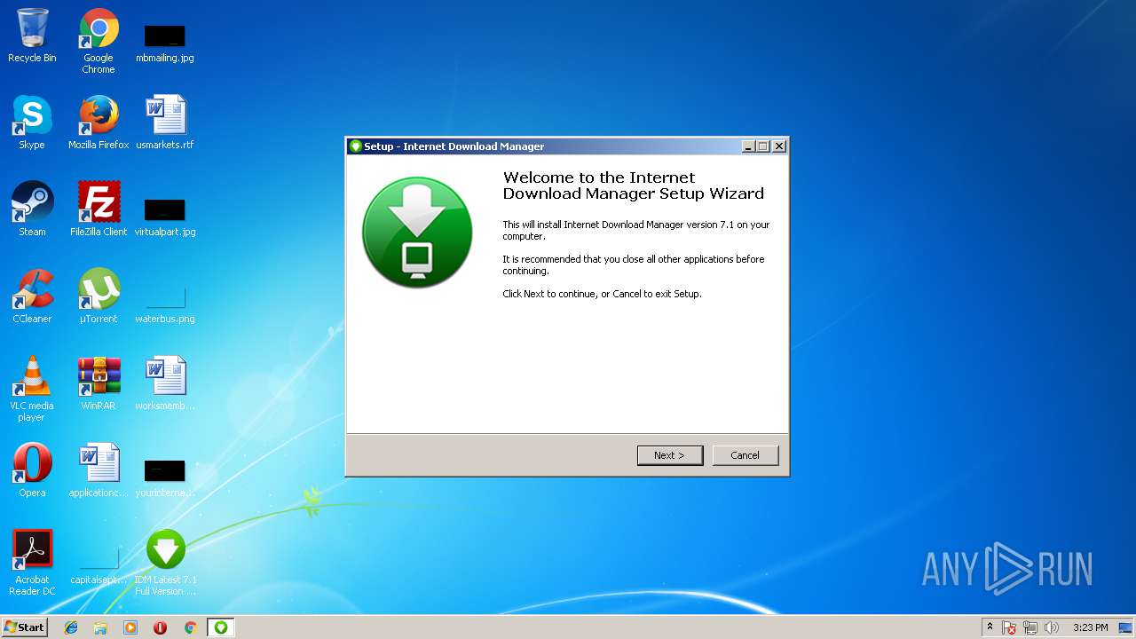Click the IDM setup taskbar button

pos(221,627)
